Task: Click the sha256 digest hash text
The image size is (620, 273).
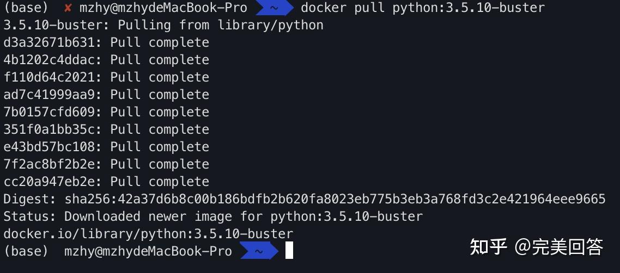Action: (x=335, y=199)
